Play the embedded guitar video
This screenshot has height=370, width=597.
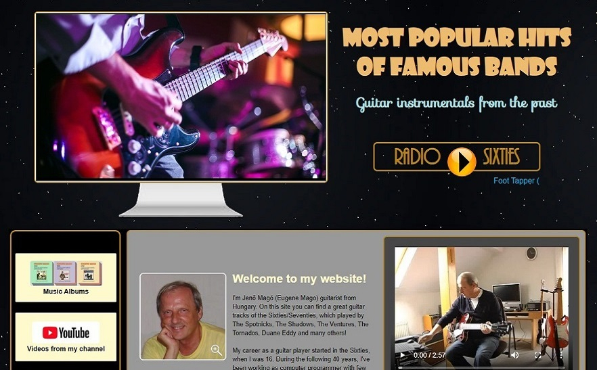(x=402, y=356)
